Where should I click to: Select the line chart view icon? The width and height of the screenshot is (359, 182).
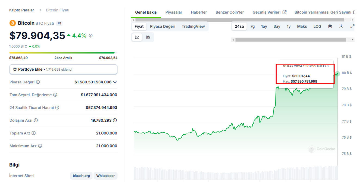(x=137, y=37)
